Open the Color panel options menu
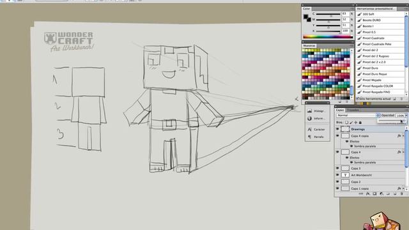 (x=352, y=8)
